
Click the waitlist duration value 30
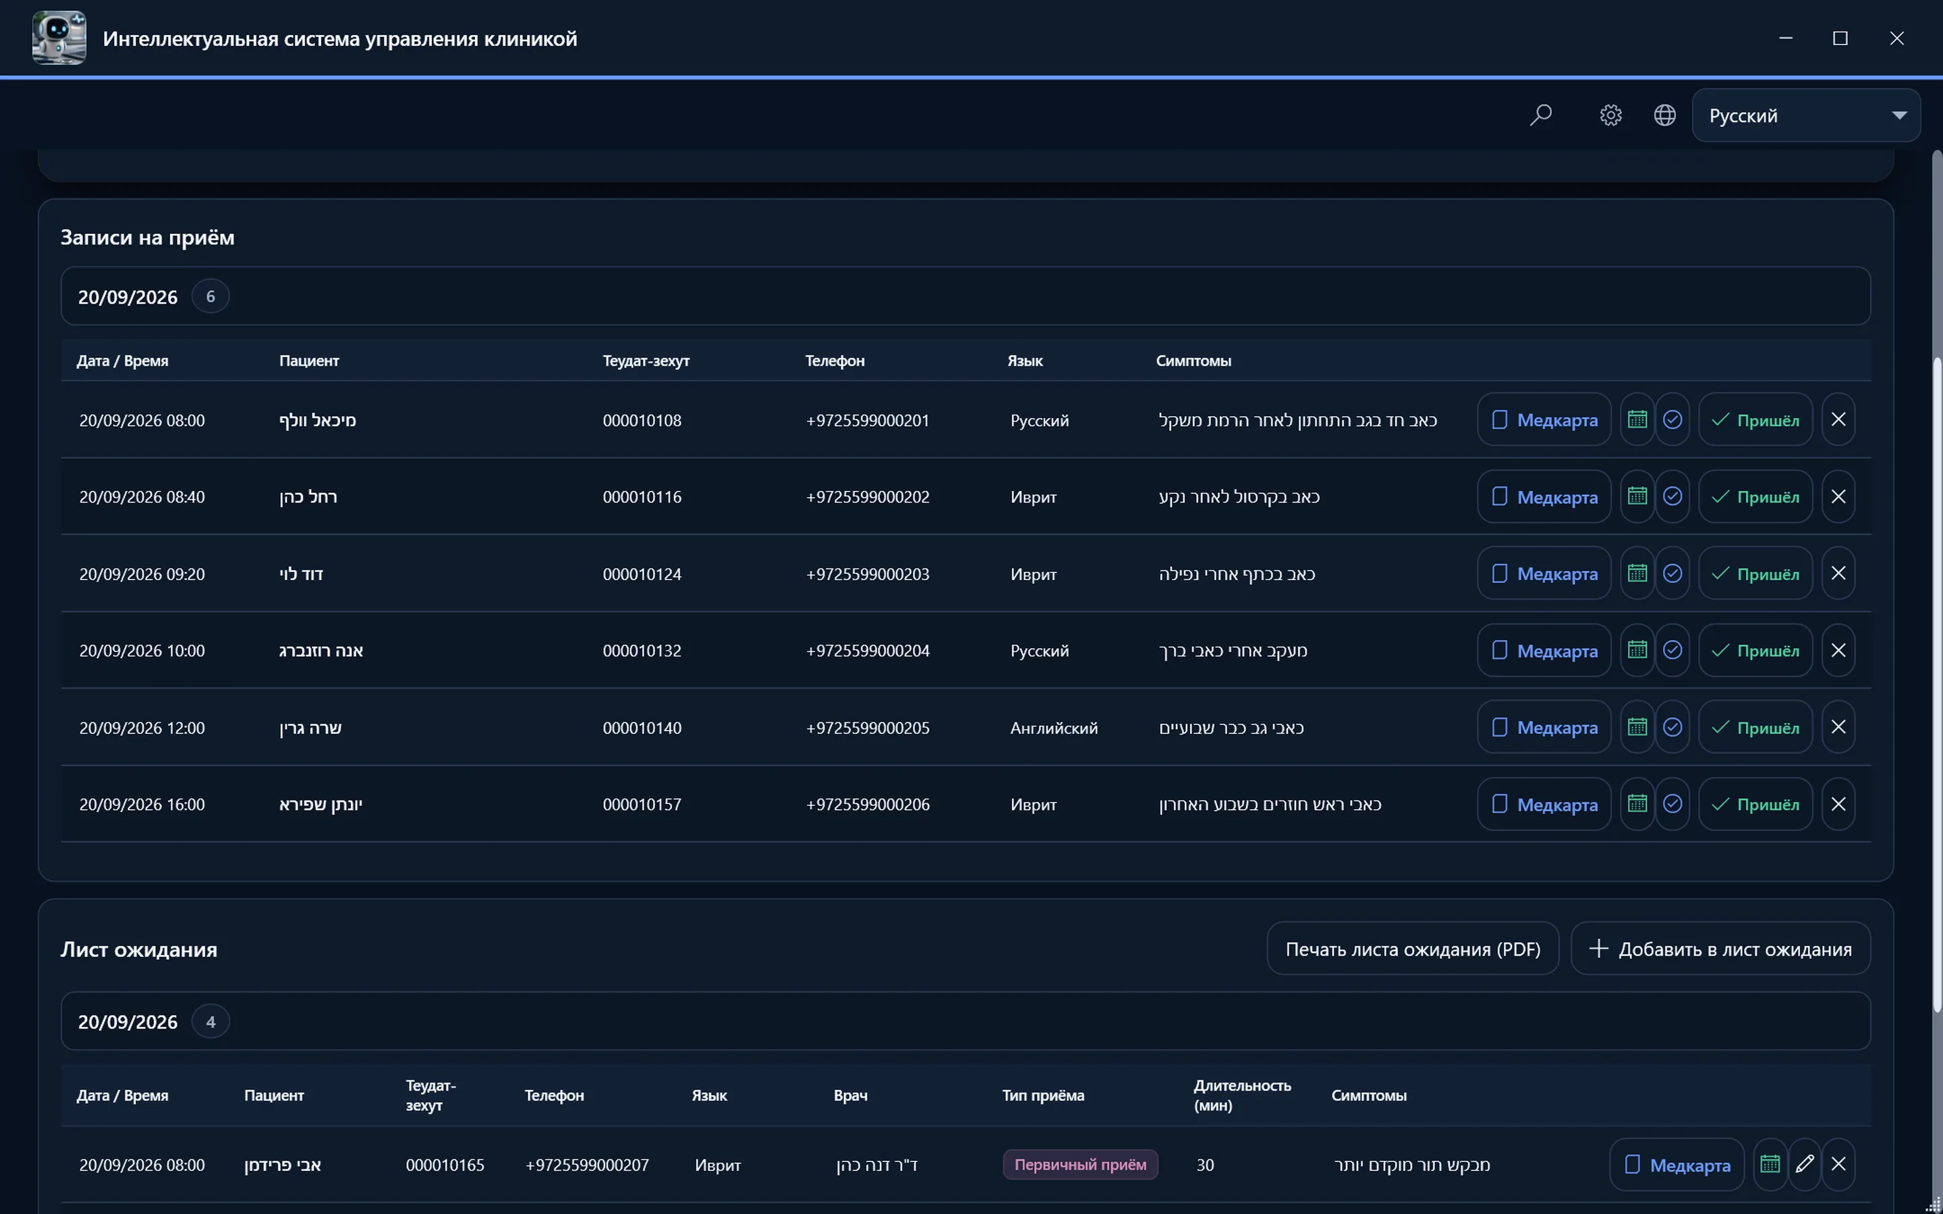coord(1205,1165)
